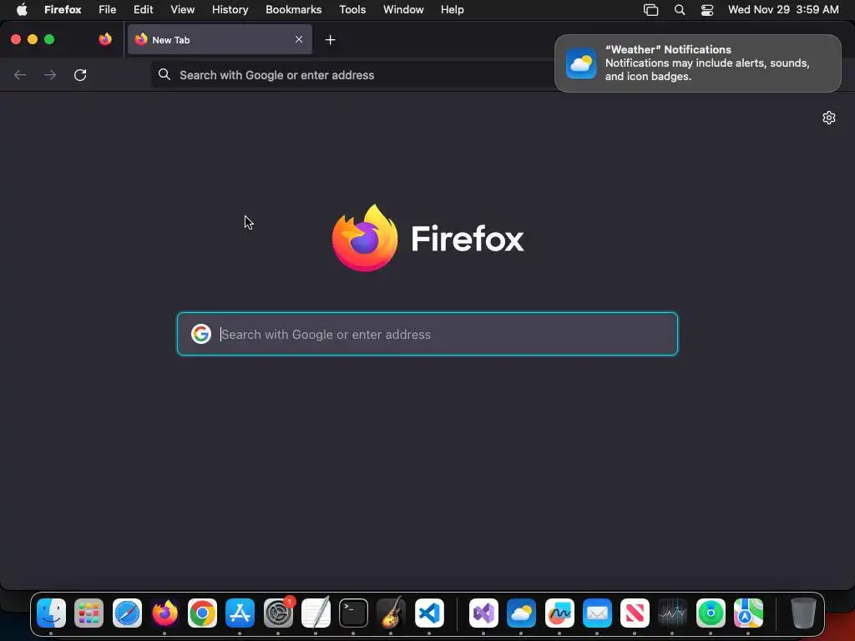Open System Settings from the Dock
Viewport: 855px width, 641px height.
[278, 613]
